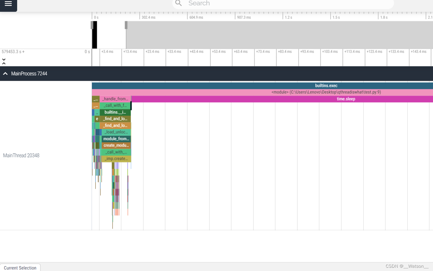
Task: Click the 604.9 ms overview time marker
Action: tap(196, 17)
